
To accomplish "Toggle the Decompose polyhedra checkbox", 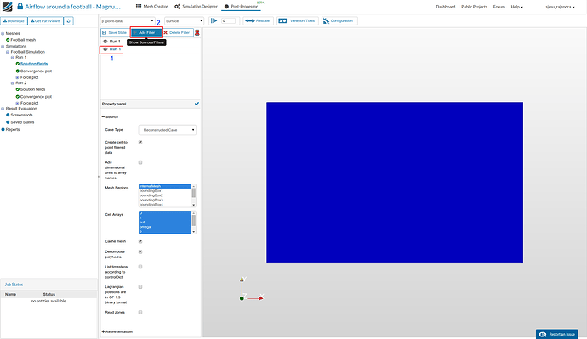I will pyautogui.click(x=140, y=252).
